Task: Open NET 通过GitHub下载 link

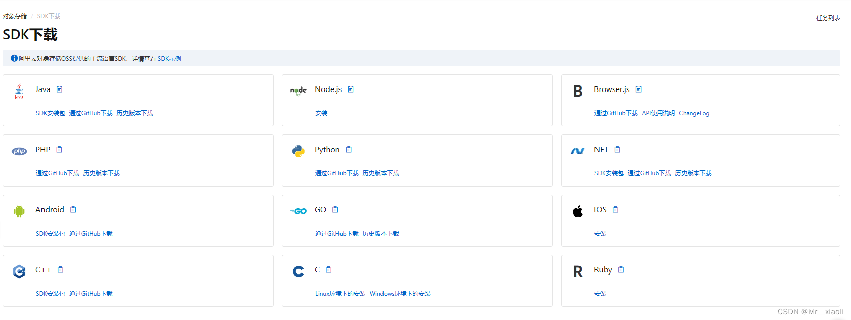Action: click(650, 173)
